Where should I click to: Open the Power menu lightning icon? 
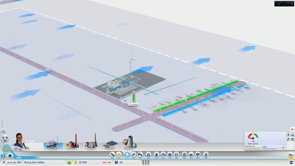click(127, 155)
